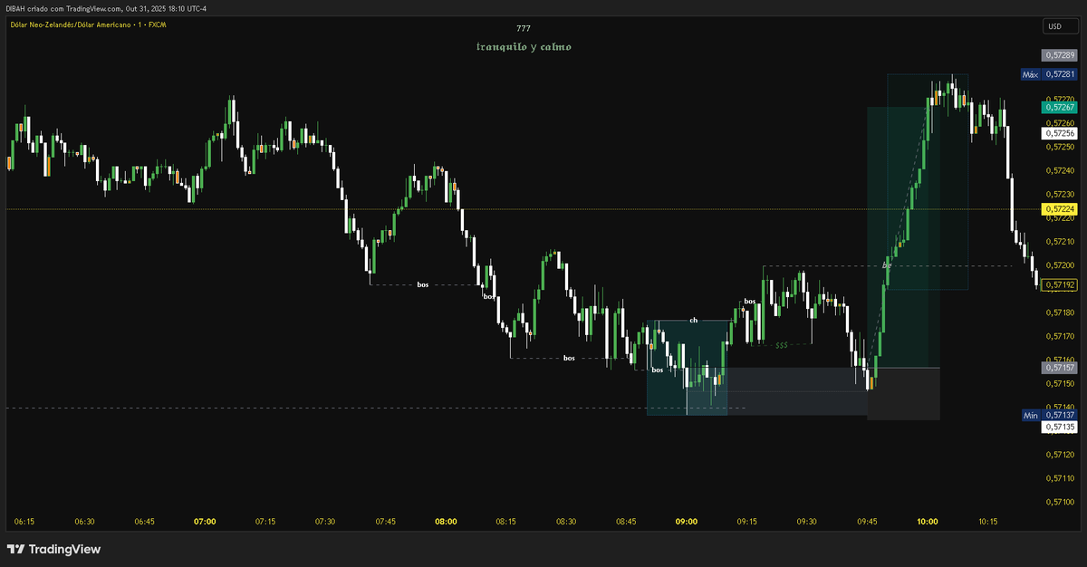Click the bold 07:00 time label
The width and height of the screenshot is (1087, 567).
pos(205,522)
